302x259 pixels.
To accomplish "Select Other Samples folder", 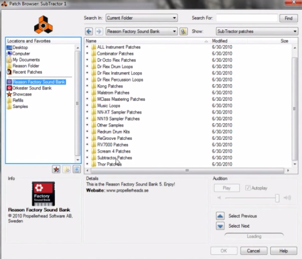I will click(x=110, y=125).
